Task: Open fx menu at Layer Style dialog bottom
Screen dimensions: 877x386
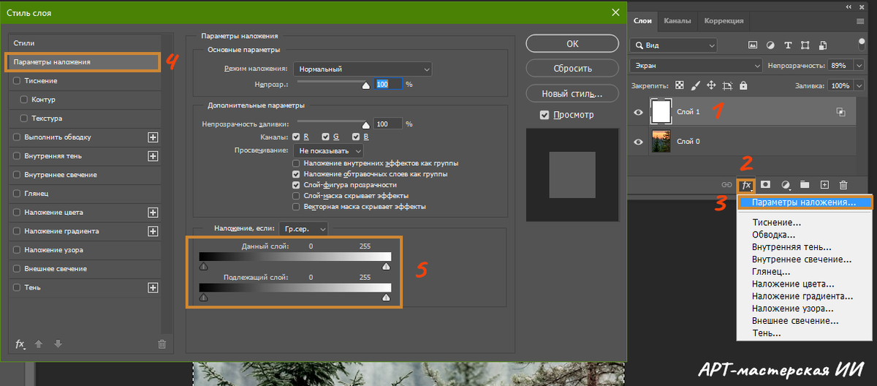Action: [x=20, y=344]
